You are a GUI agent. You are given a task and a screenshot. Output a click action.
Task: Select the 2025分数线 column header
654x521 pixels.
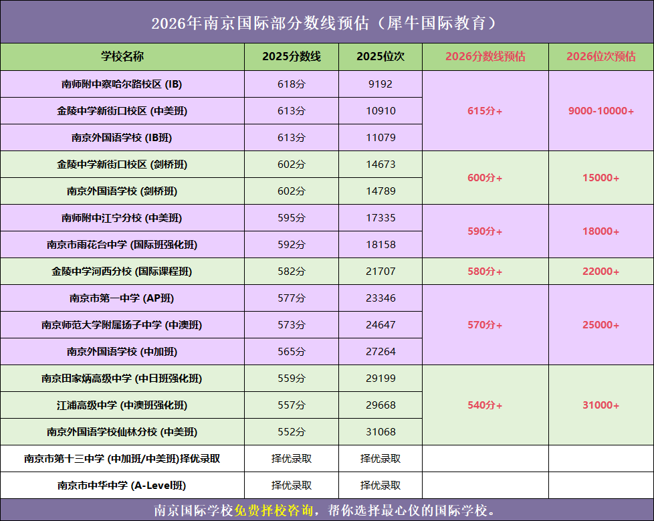(x=292, y=56)
